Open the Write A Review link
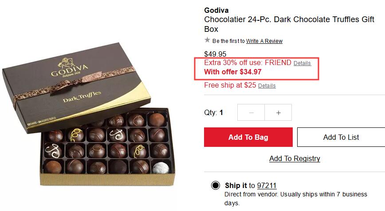 tap(264, 41)
